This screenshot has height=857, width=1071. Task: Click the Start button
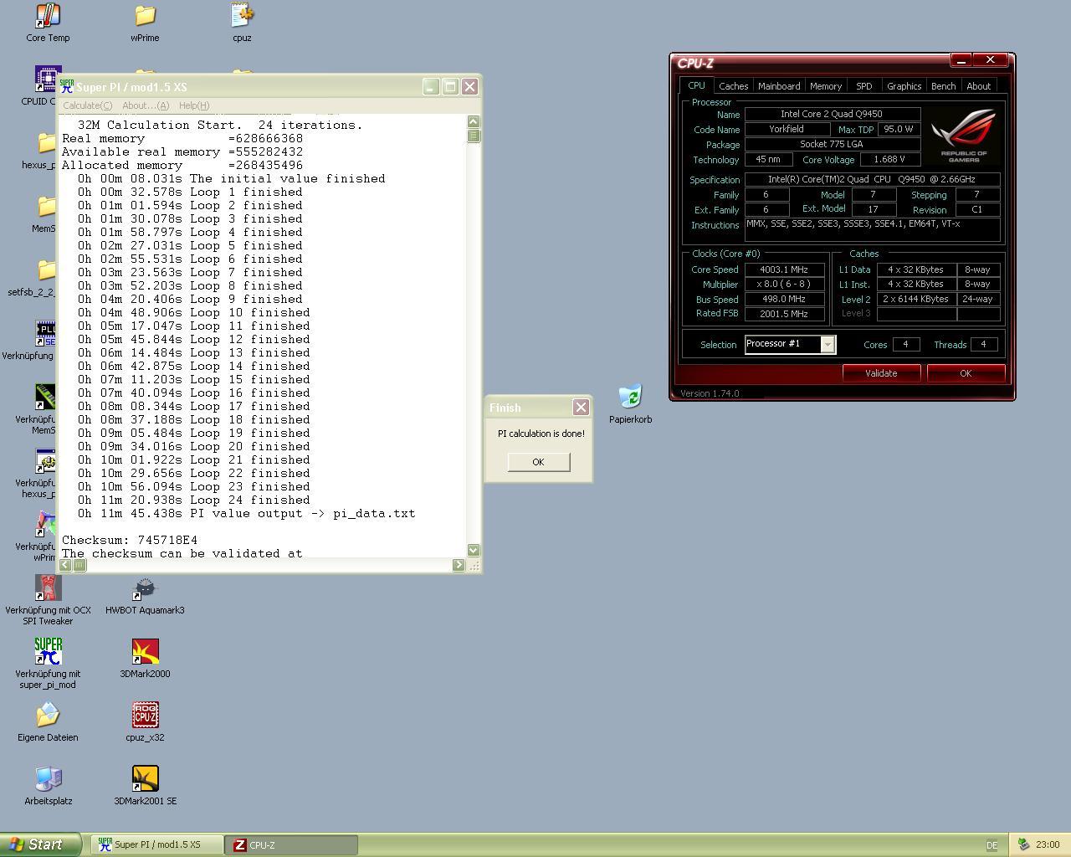click(x=41, y=844)
